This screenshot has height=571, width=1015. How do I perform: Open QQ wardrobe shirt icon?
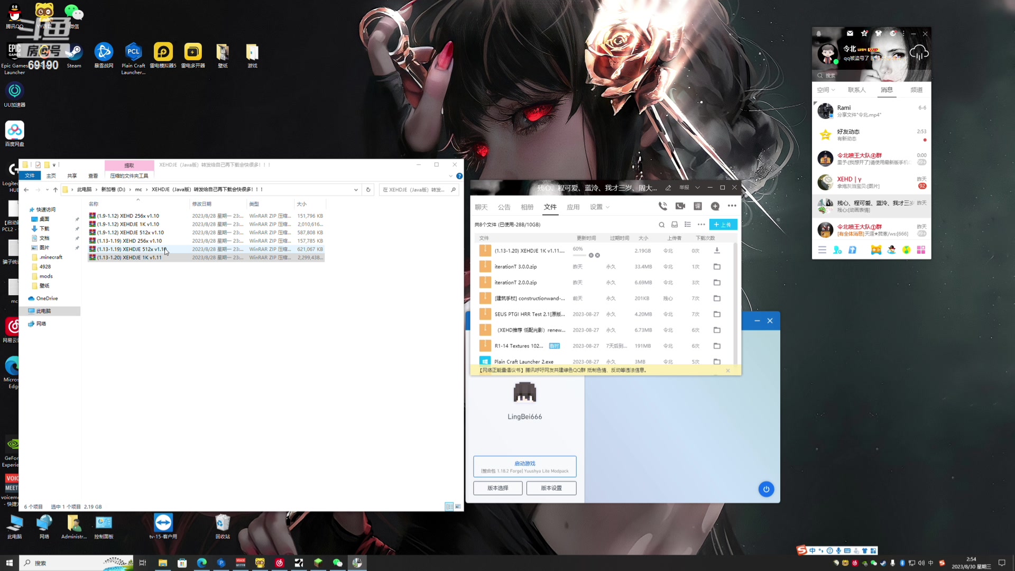879,33
